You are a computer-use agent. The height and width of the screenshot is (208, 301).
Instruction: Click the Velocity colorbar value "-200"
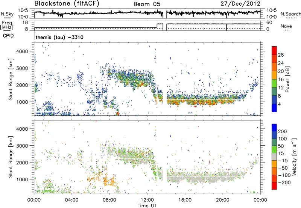pyautogui.click(x=284, y=182)
